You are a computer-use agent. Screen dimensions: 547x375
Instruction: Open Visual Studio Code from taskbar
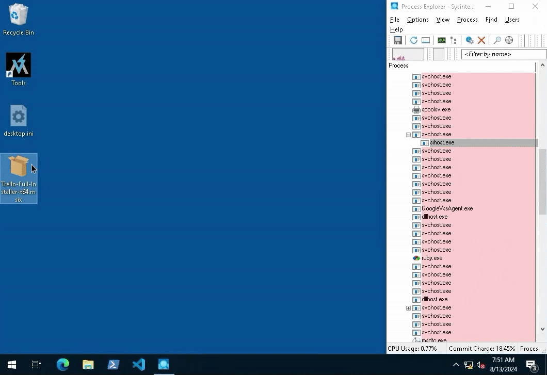pos(138,365)
